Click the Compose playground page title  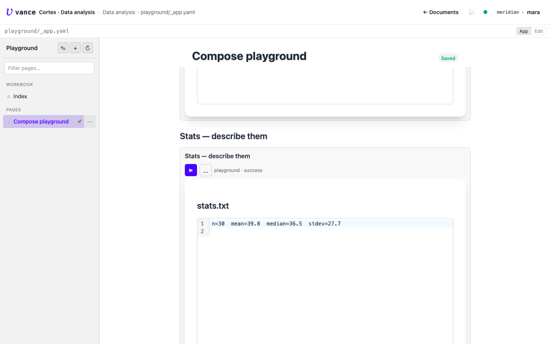[x=249, y=56]
